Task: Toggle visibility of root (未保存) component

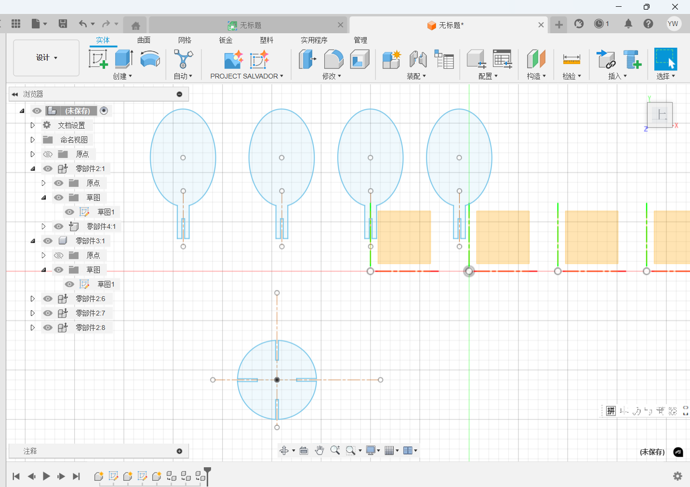Action: [37, 111]
